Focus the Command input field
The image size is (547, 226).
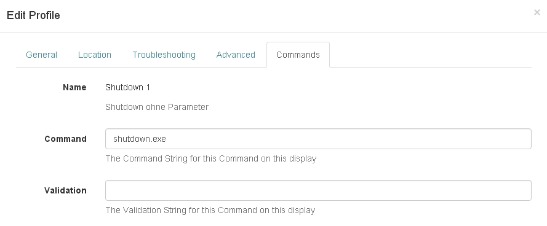318,139
